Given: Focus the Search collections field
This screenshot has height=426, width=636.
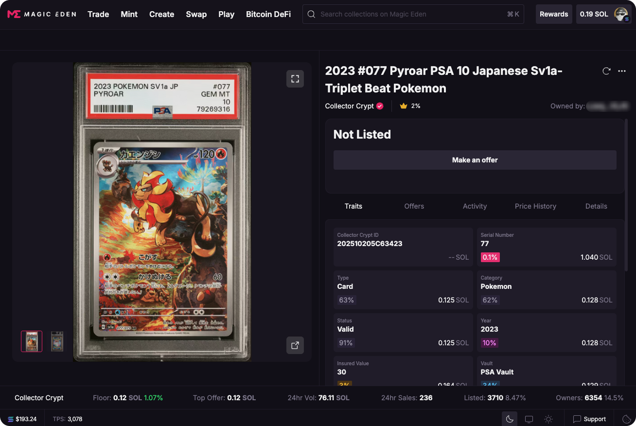Looking at the screenshot, I should tap(414, 14).
